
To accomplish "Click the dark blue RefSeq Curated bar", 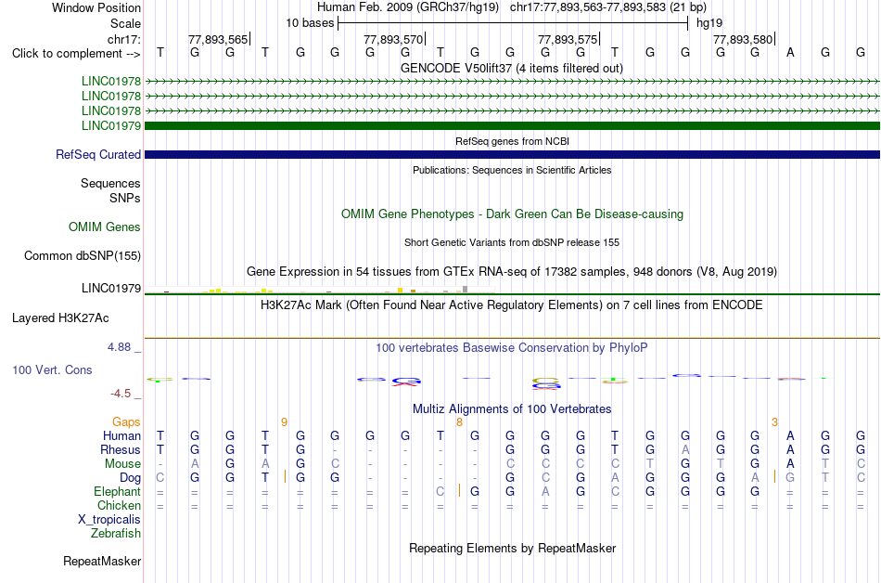I will click(x=512, y=155).
